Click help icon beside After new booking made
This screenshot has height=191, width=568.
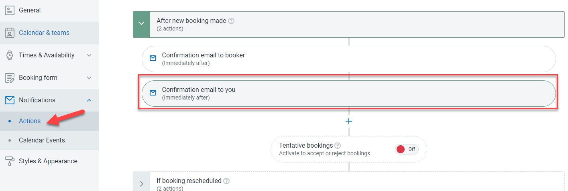click(x=231, y=21)
